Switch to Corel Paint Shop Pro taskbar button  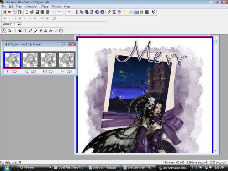tap(69, 168)
